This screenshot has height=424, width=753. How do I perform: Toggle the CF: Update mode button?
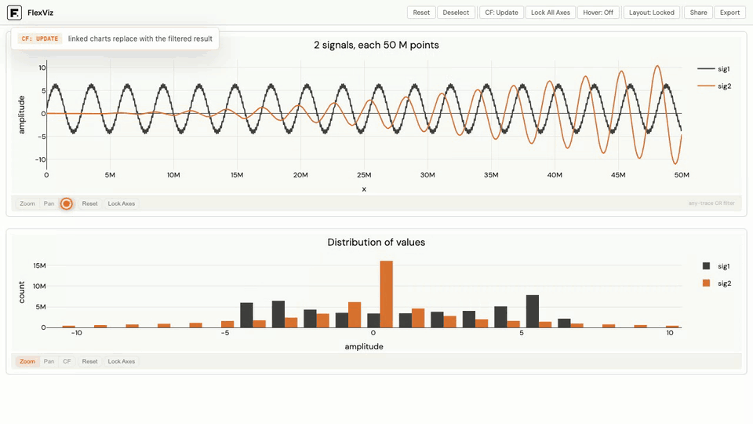click(x=501, y=13)
